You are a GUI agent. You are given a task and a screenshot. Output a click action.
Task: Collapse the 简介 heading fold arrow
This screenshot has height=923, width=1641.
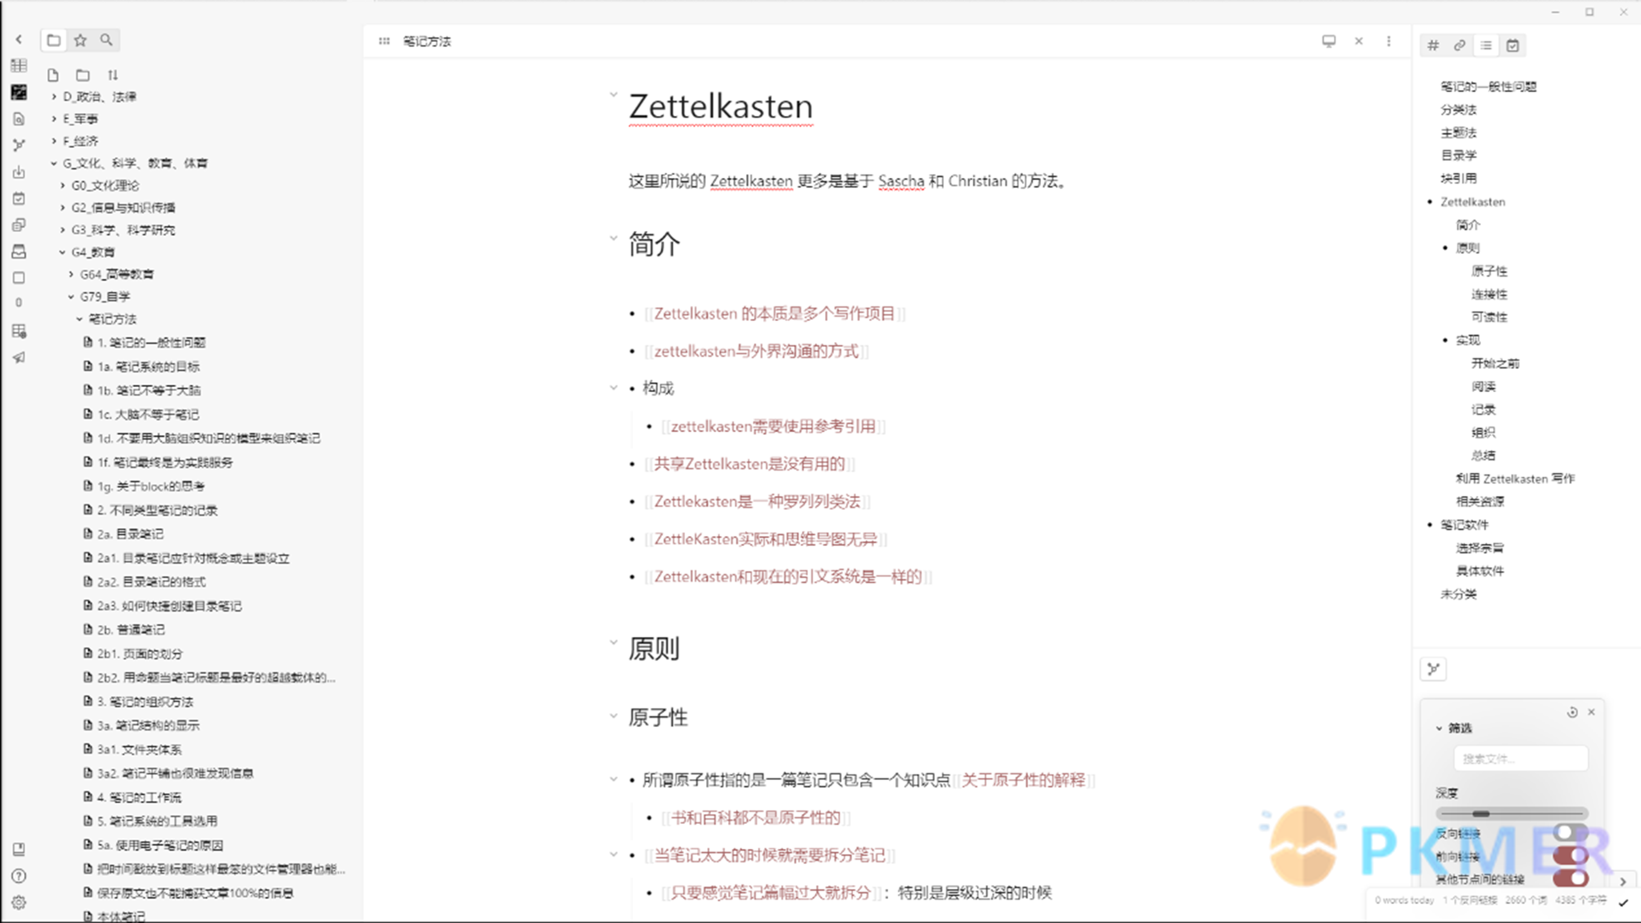(x=614, y=238)
